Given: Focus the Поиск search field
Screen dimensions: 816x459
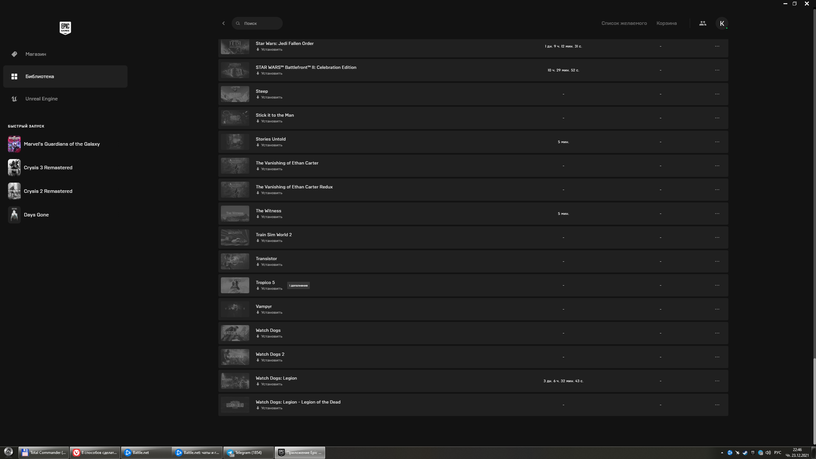Looking at the screenshot, I should (x=257, y=23).
